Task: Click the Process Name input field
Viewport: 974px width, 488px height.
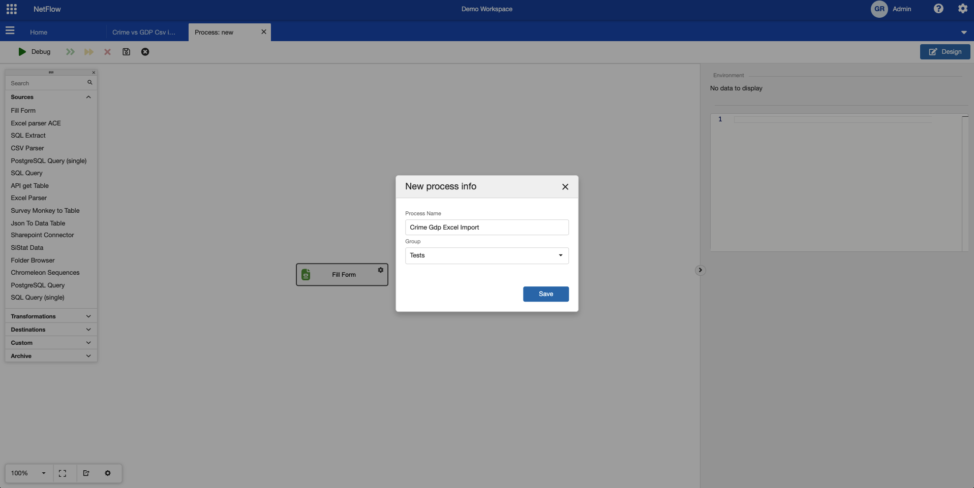Action: click(486, 227)
